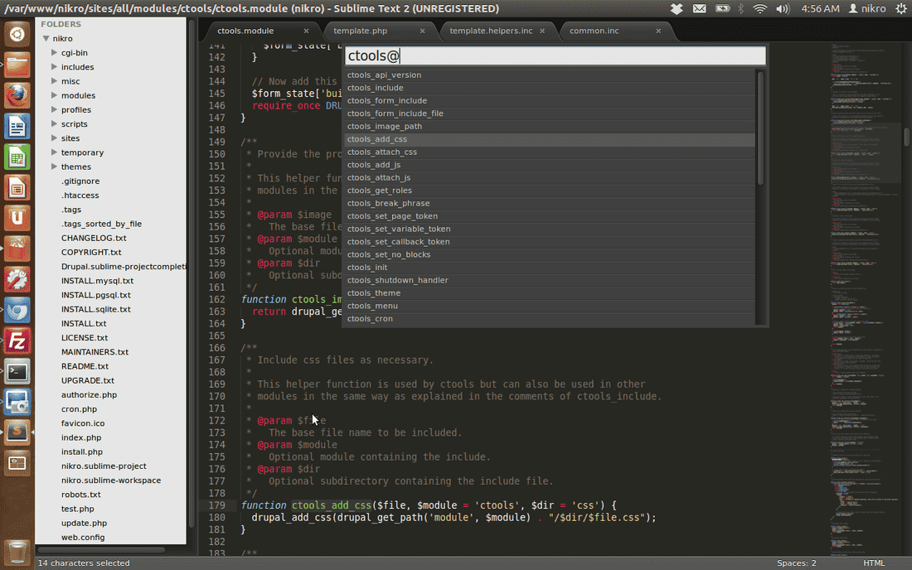The height and width of the screenshot is (570, 912).
Task: Open the Bluetooth indicator menu
Action: point(741,9)
